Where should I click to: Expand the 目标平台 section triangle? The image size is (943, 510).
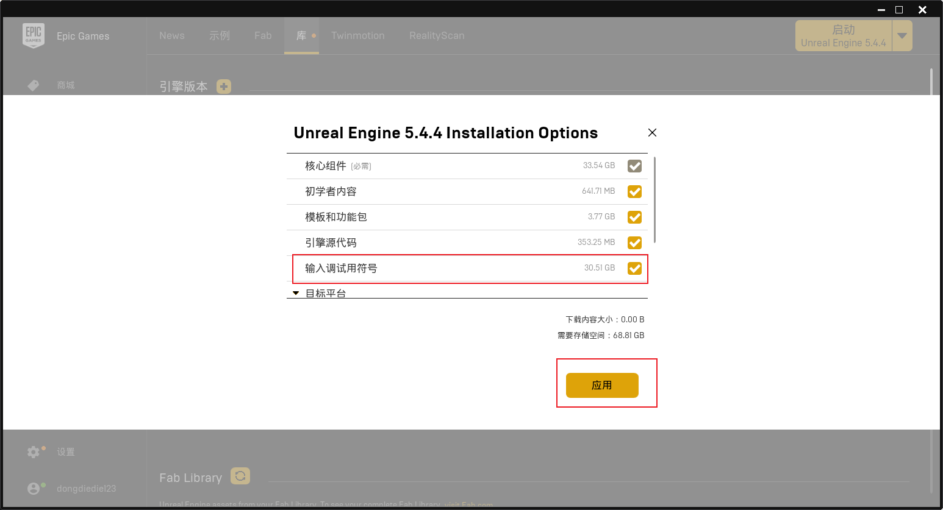(296, 293)
